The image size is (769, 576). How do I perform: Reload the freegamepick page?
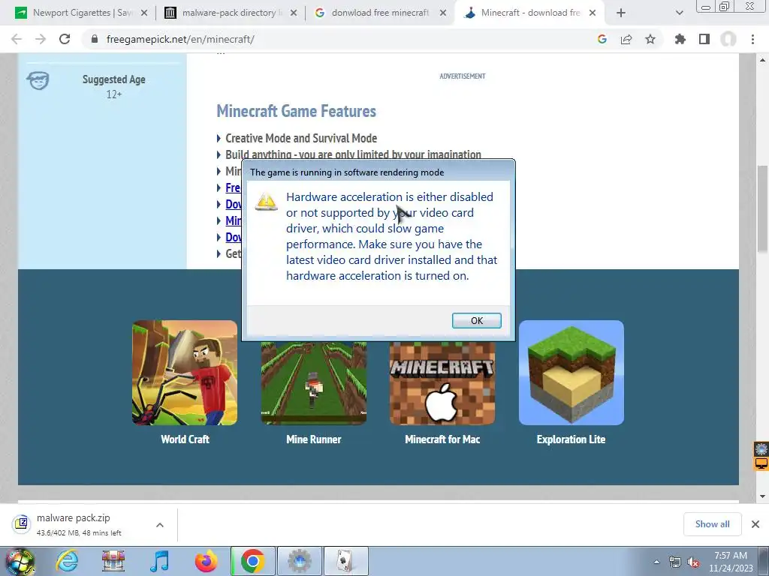click(65, 39)
